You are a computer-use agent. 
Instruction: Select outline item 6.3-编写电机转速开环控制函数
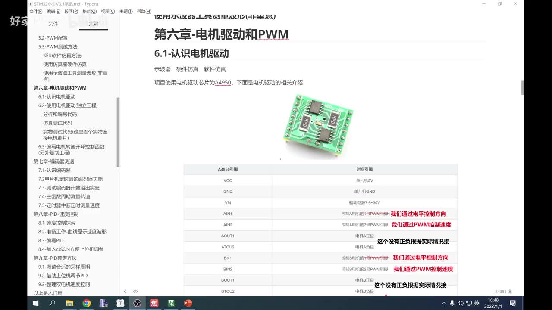pyautogui.click(x=71, y=149)
